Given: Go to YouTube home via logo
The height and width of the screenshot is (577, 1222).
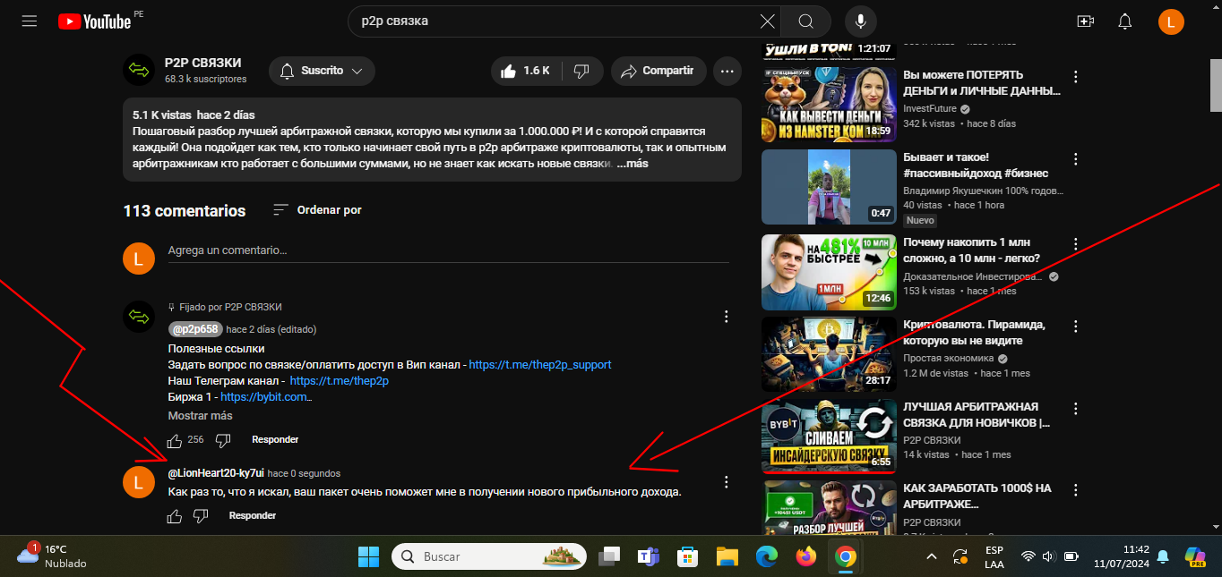Looking at the screenshot, I should pyautogui.click(x=95, y=21).
